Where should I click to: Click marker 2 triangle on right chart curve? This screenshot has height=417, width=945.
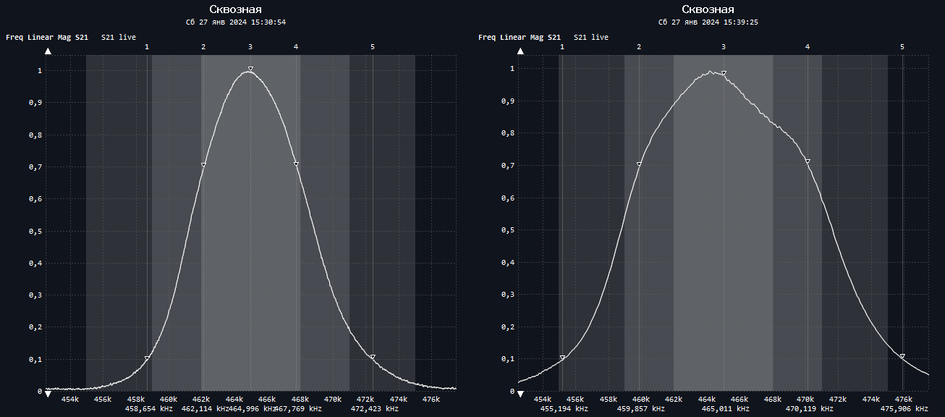click(x=639, y=164)
